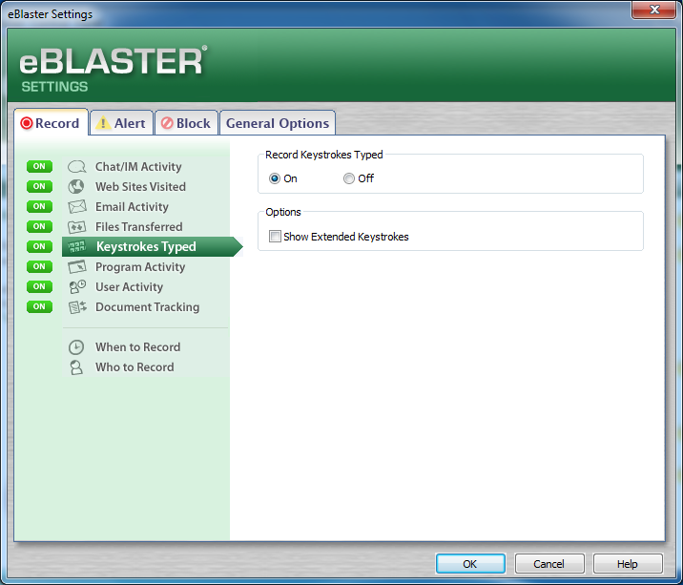Select the Off radio button for keystrokes
The height and width of the screenshot is (585, 683).
[x=349, y=178]
